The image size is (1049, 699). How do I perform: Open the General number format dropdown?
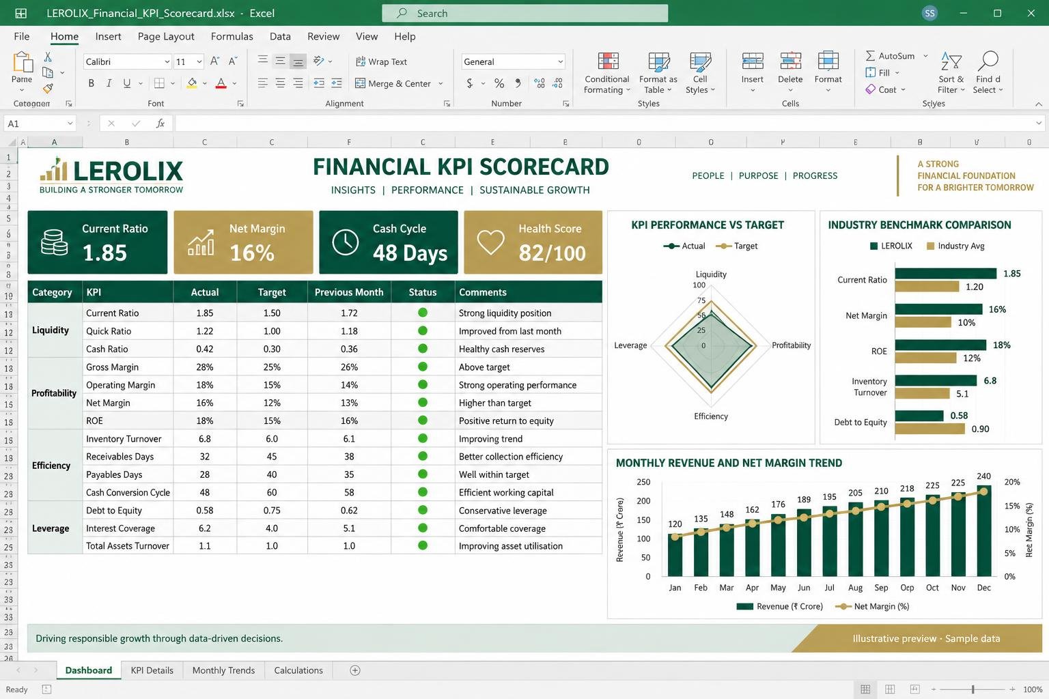[560, 62]
